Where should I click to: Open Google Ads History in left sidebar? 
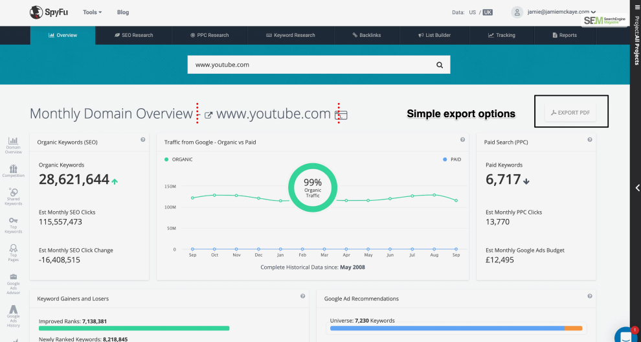coord(13,316)
